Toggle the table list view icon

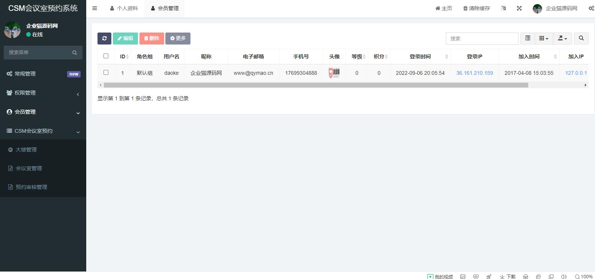point(528,38)
